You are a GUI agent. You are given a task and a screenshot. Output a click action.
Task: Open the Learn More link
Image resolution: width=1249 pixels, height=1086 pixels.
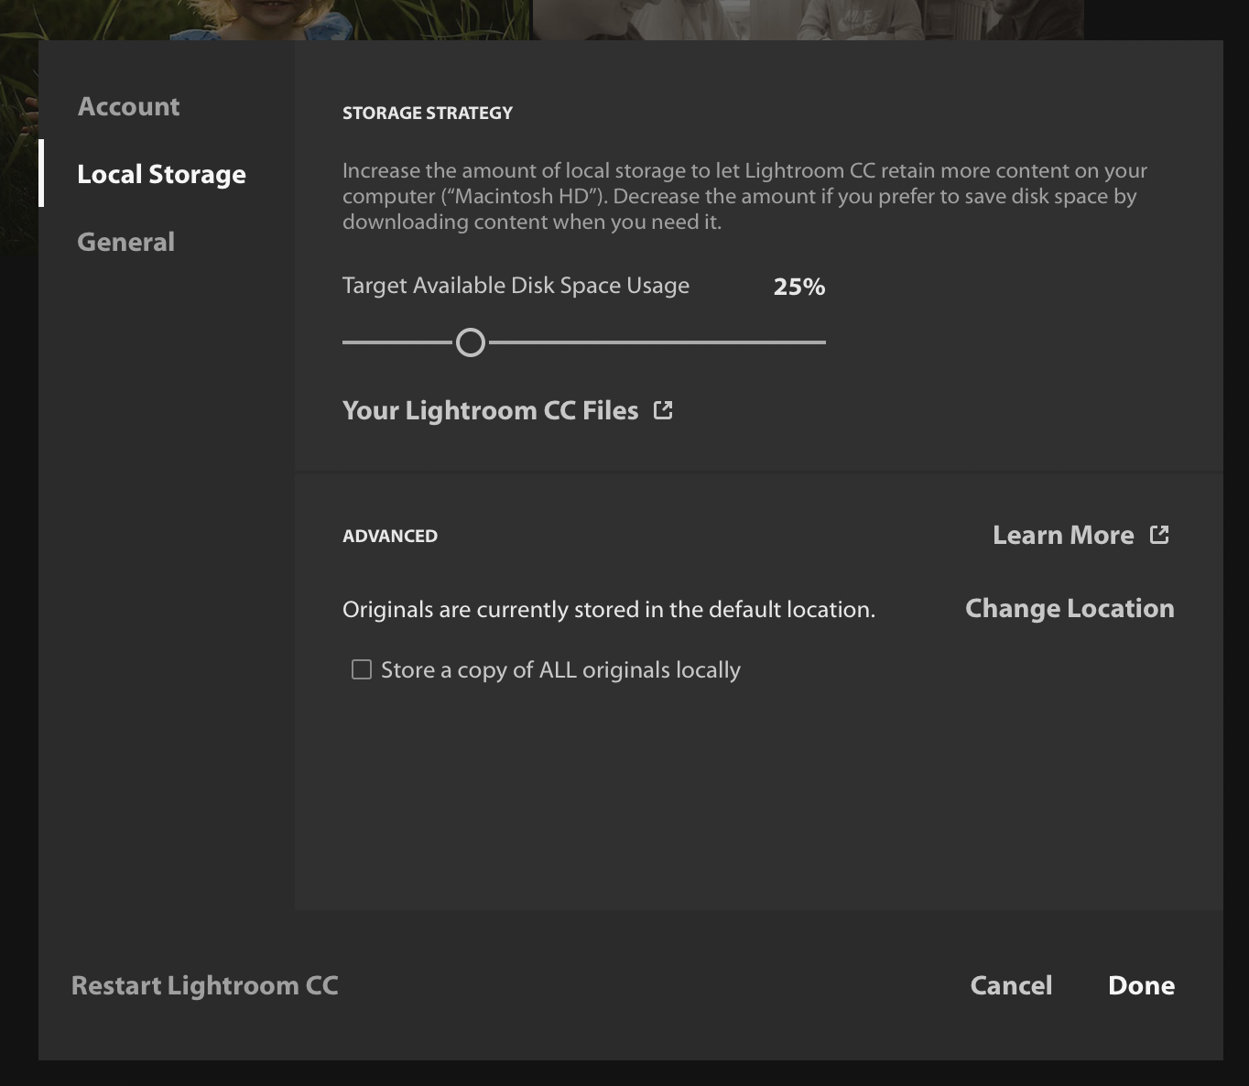pyautogui.click(x=1063, y=535)
